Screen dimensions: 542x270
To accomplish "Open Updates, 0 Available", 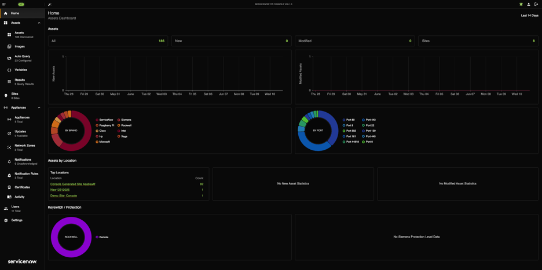I will tap(22, 134).
